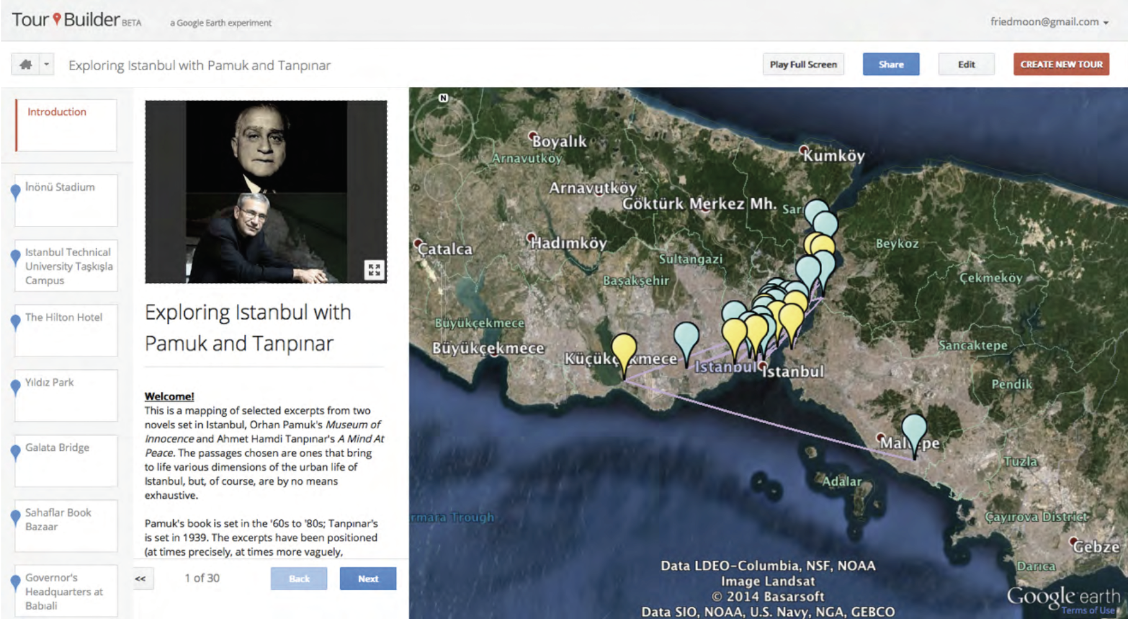Click the pin icon beside Istanbul Technical University
Screen dimensions: 1128x619
pos(16,257)
